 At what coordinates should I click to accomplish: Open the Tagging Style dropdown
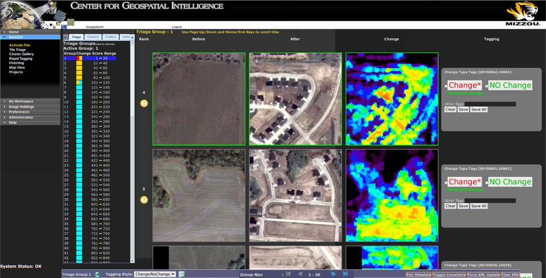pos(155,274)
